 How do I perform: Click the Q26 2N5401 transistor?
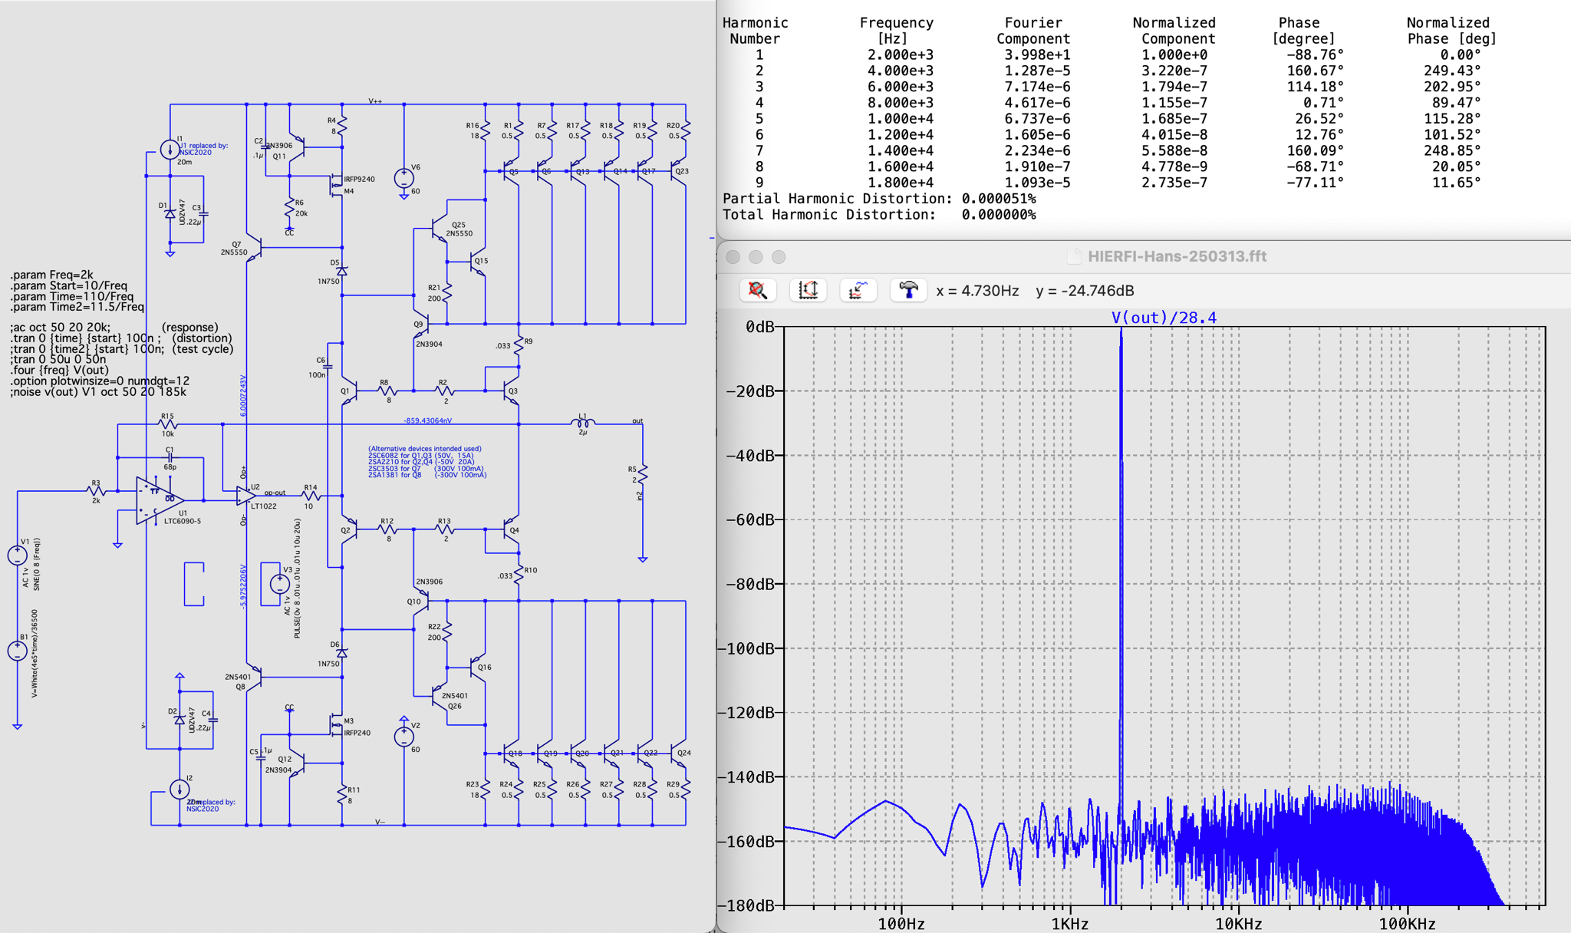(439, 697)
